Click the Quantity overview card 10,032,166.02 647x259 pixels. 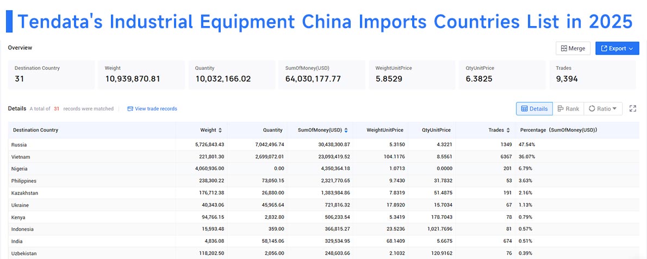(x=232, y=75)
